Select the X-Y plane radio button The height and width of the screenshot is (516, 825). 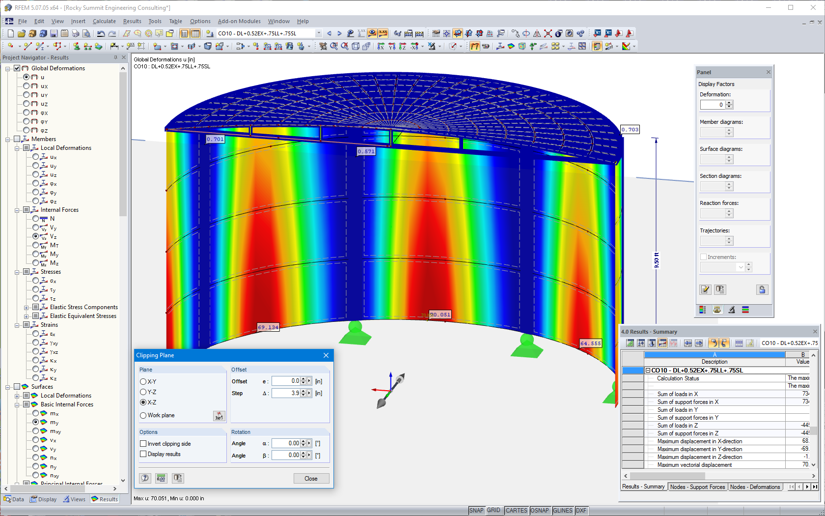[143, 382]
